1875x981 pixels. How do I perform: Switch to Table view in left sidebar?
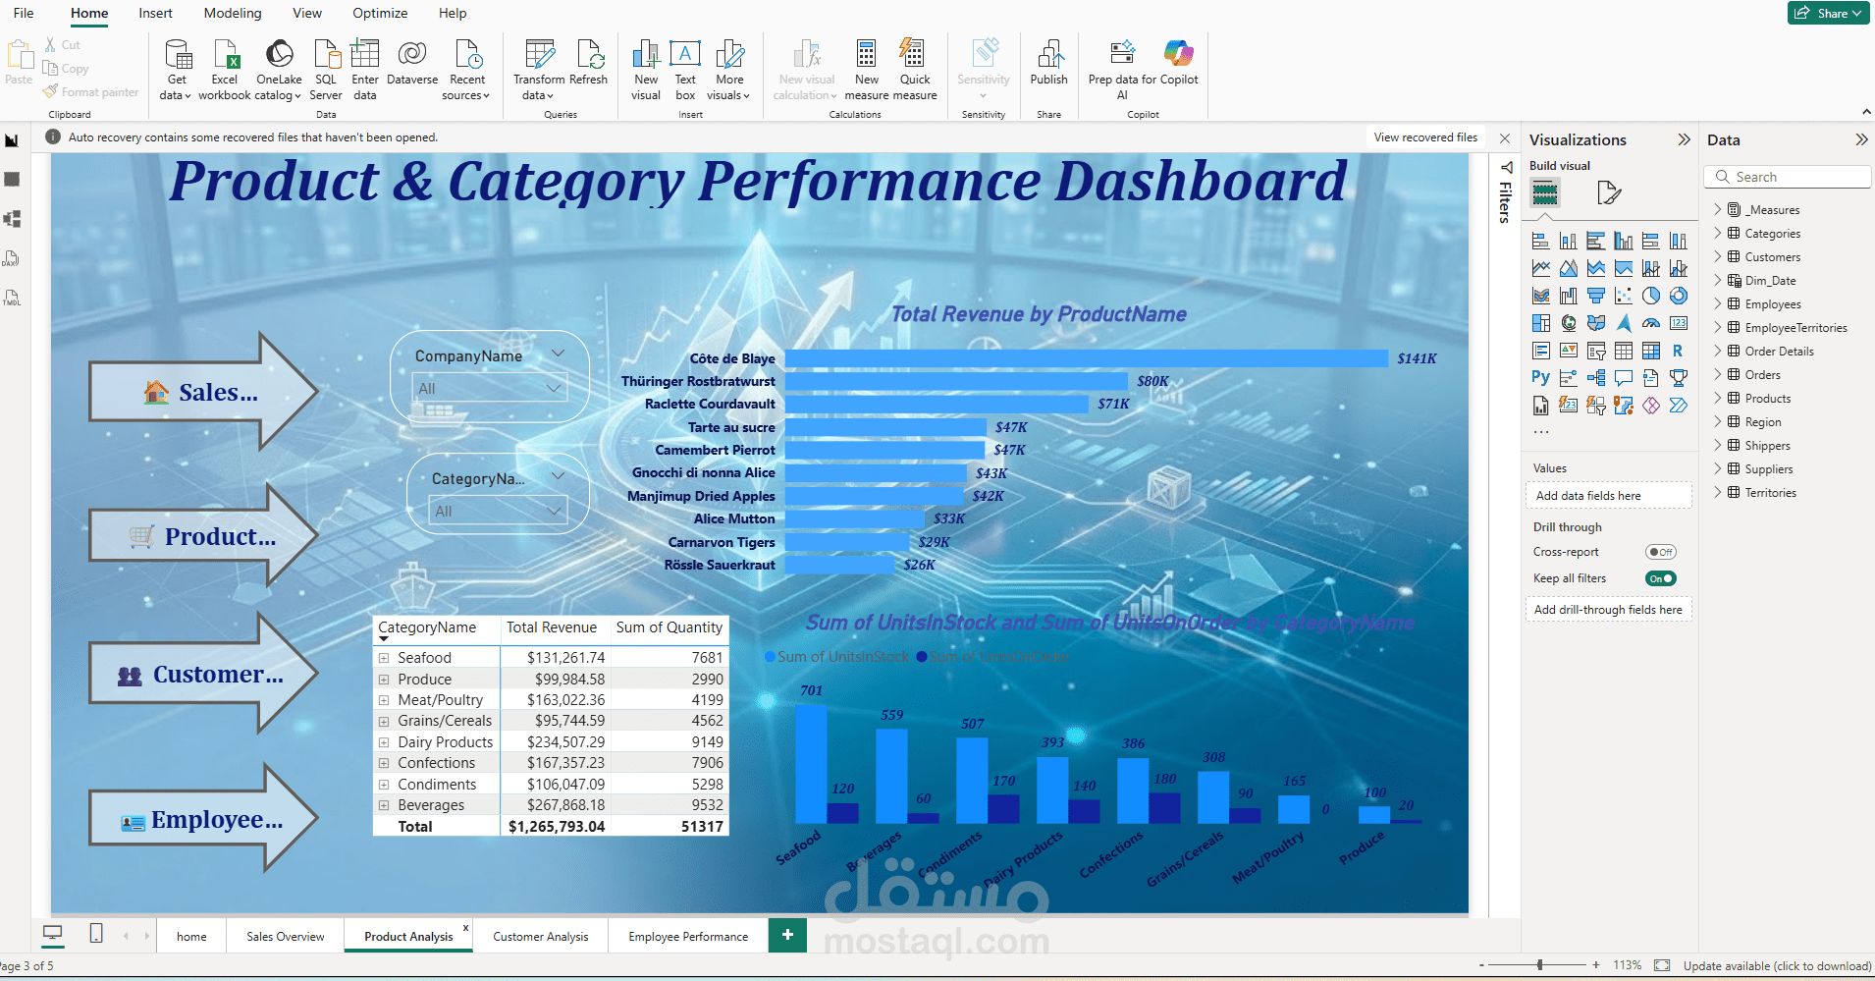pos(12,180)
